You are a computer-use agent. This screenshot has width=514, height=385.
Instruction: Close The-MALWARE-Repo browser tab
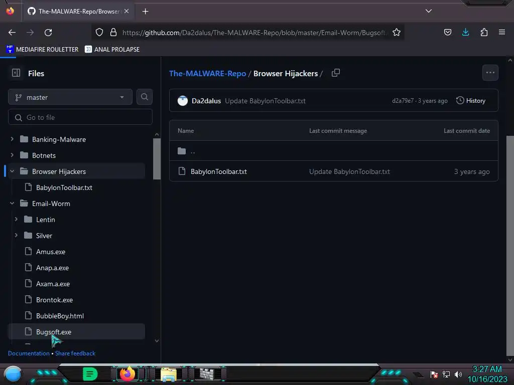point(126,11)
